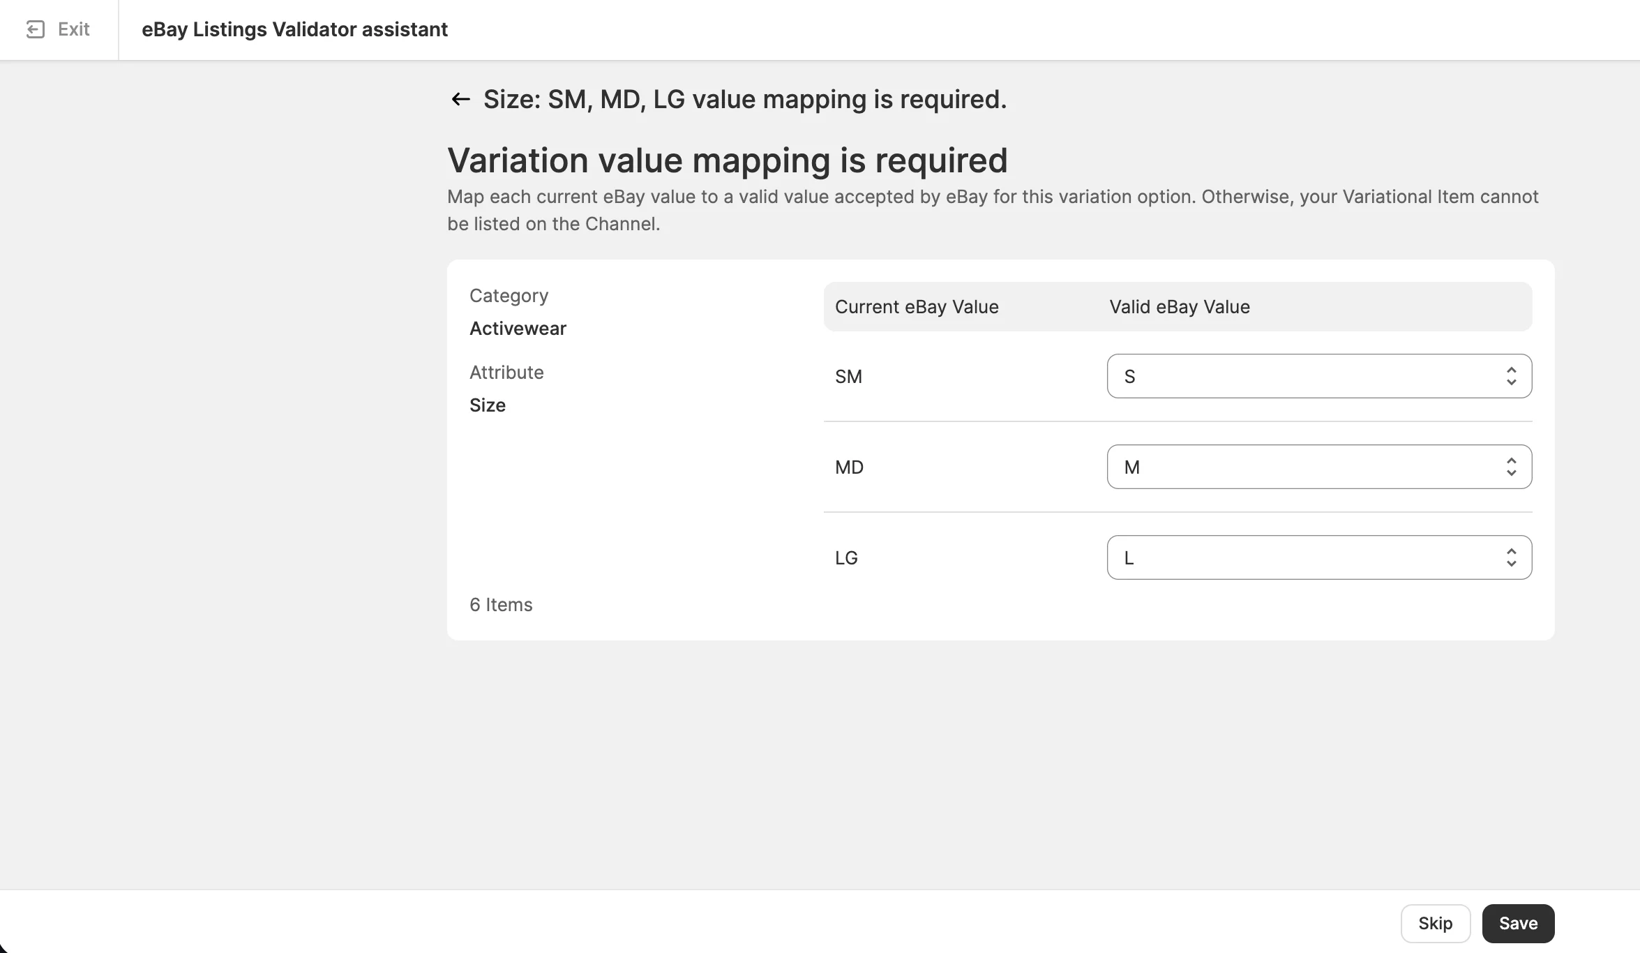Click the Valid eBay Value column header

point(1180,307)
